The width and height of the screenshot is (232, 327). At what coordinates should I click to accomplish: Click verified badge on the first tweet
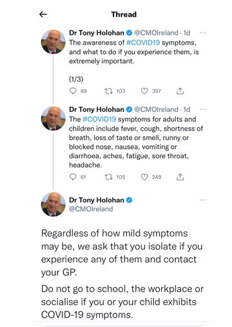[129, 33]
